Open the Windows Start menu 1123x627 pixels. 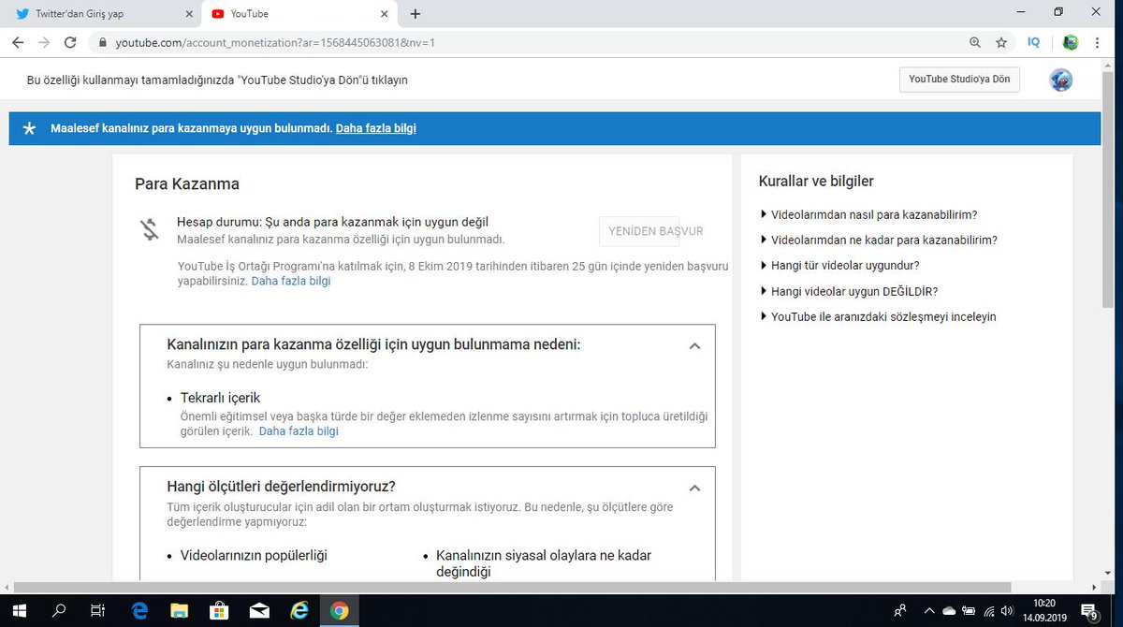click(21, 610)
